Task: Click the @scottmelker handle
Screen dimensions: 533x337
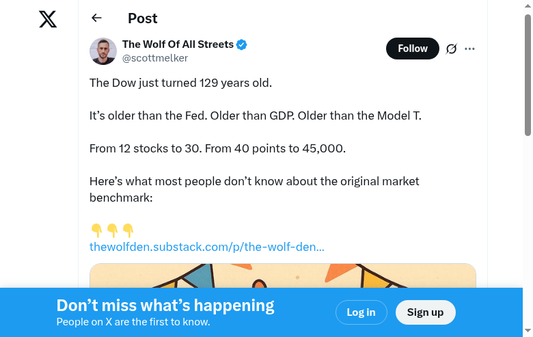Action: pyautogui.click(x=154, y=58)
